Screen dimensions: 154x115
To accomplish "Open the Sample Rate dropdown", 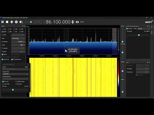I will click(x=15, y=74).
